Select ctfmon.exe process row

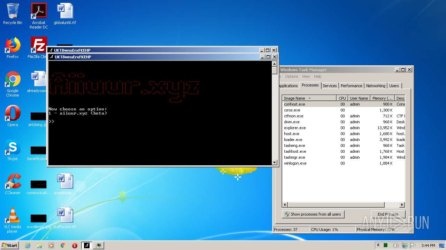click(344, 116)
